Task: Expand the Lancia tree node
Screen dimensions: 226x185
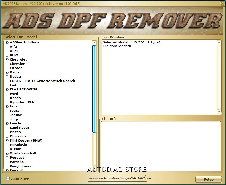Action: [x=7, y=124]
